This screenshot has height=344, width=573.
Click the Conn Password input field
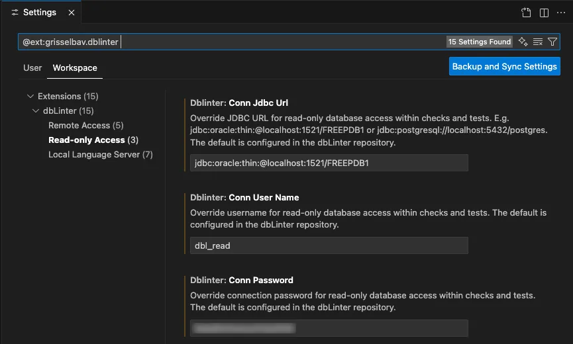[x=329, y=328]
